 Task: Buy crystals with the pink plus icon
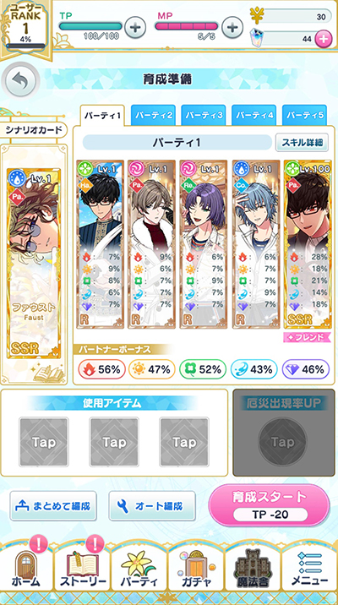tap(324, 39)
